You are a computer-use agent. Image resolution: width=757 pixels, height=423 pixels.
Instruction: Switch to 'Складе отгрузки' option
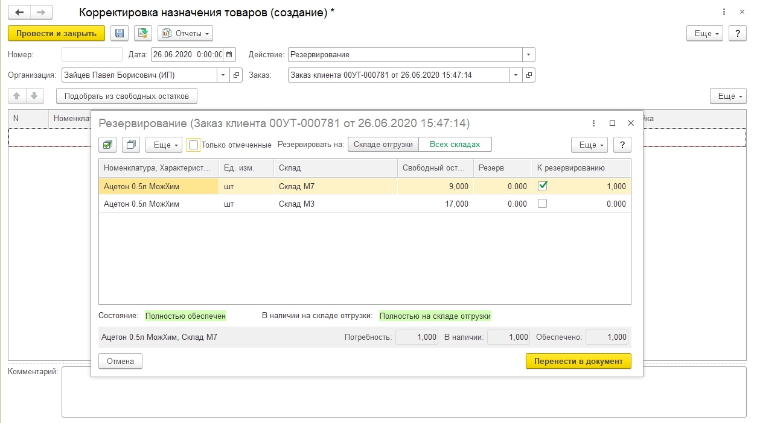[x=383, y=145]
